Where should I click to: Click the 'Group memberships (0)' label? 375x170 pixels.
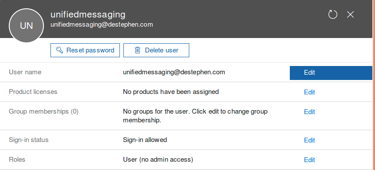pyautogui.click(x=43, y=111)
